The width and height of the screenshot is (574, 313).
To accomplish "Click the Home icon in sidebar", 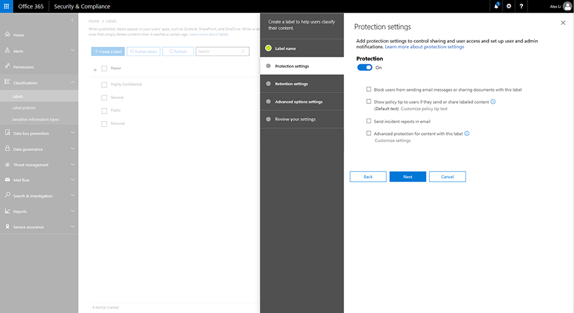I will point(7,34).
